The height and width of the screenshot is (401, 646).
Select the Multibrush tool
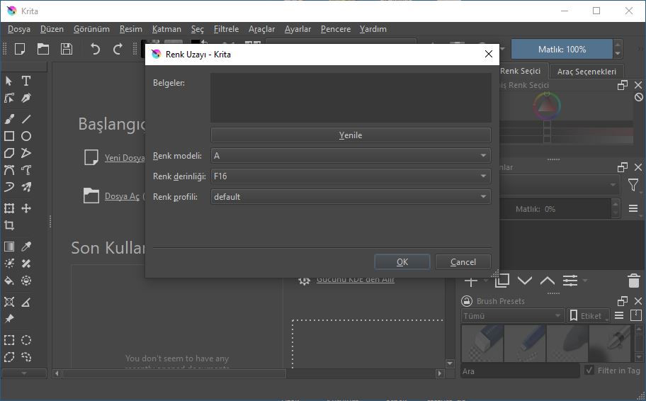pos(26,187)
